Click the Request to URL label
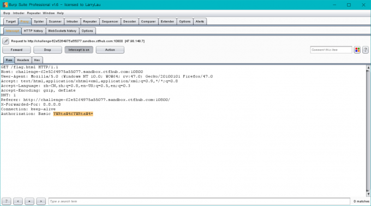This screenshot has width=371, height=206. click(78, 41)
